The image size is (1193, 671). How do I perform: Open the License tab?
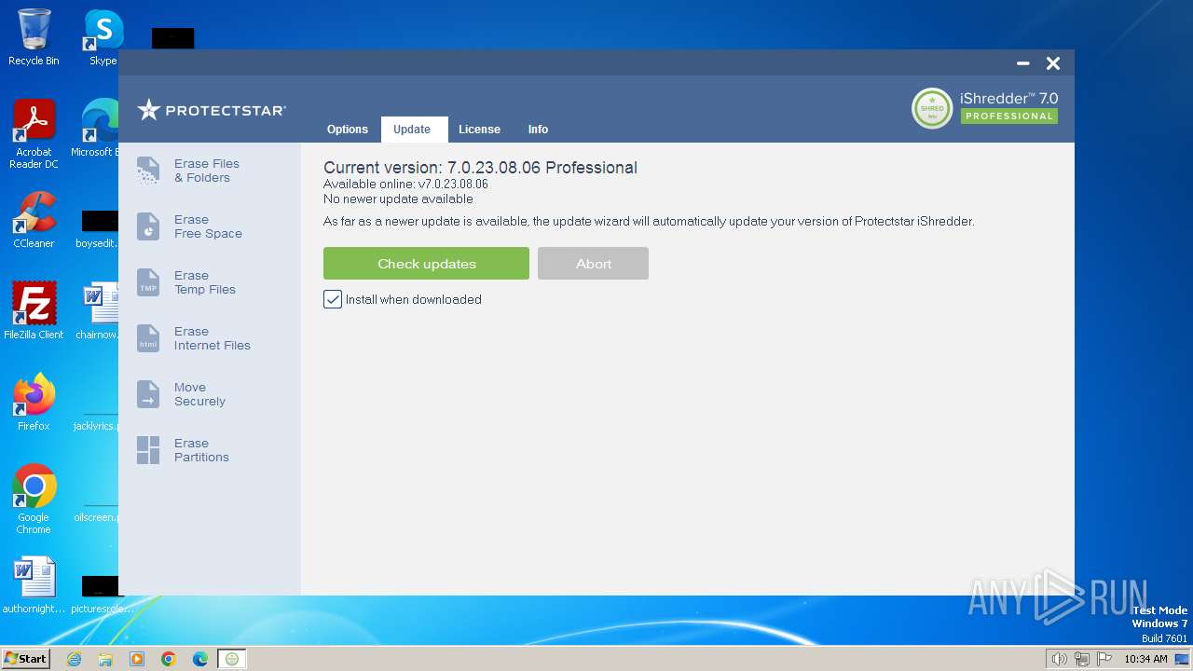tap(479, 130)
